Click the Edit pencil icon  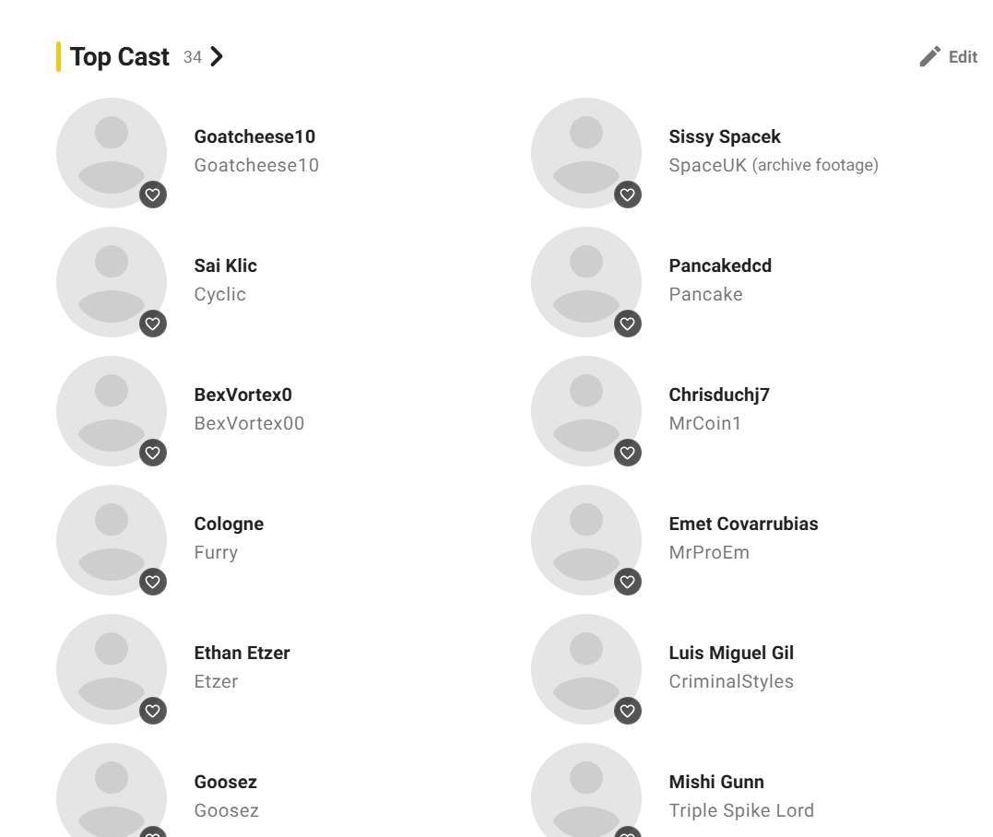tap(929, 57)
